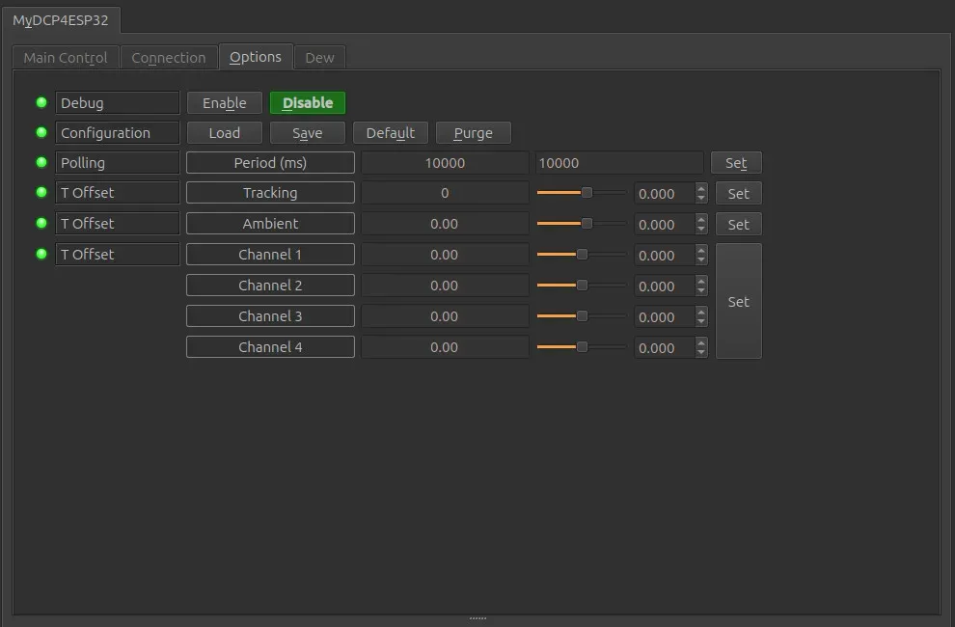The image size is (955, 627).
Task: Click the Tracking offset slider handle
Action: pos(587,193)
